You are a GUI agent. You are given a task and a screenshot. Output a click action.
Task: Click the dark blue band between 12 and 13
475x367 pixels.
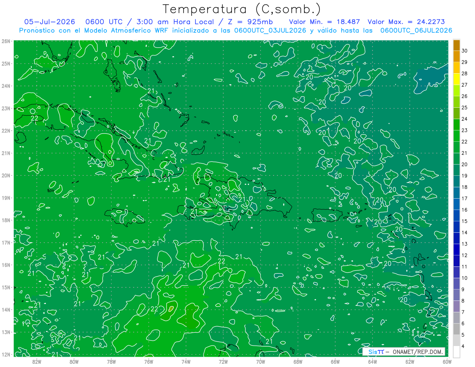point(456,249)
